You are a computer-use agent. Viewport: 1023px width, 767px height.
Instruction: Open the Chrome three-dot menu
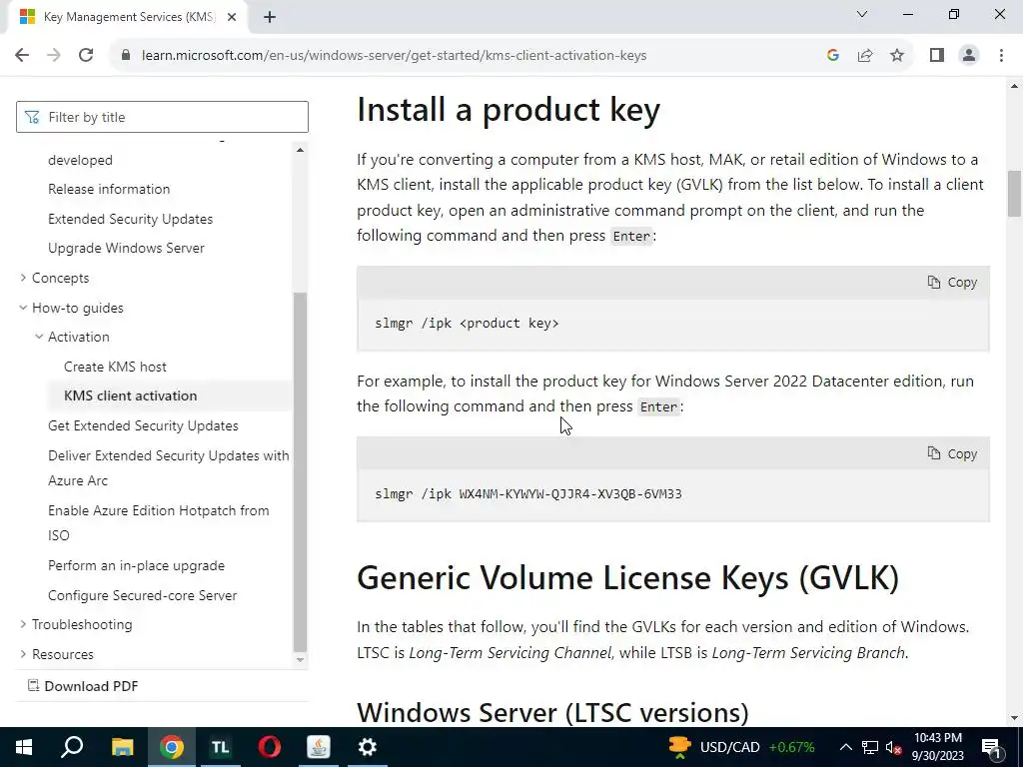[x=1001, y=56]
